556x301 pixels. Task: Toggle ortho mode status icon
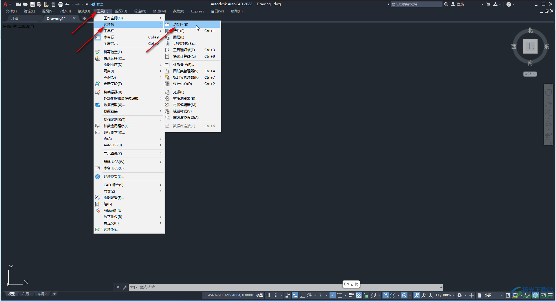point(302,295)
